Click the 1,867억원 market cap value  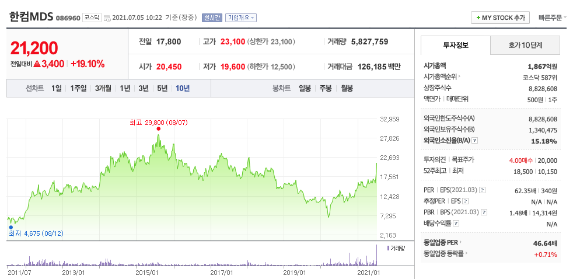[543, 66]
